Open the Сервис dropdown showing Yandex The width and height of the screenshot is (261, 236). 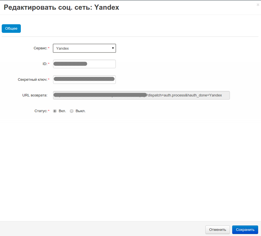(x=84, y=48)
